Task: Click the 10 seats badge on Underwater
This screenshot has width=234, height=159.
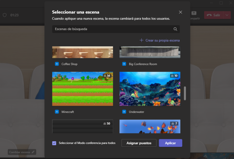Action: pos(174,76)
